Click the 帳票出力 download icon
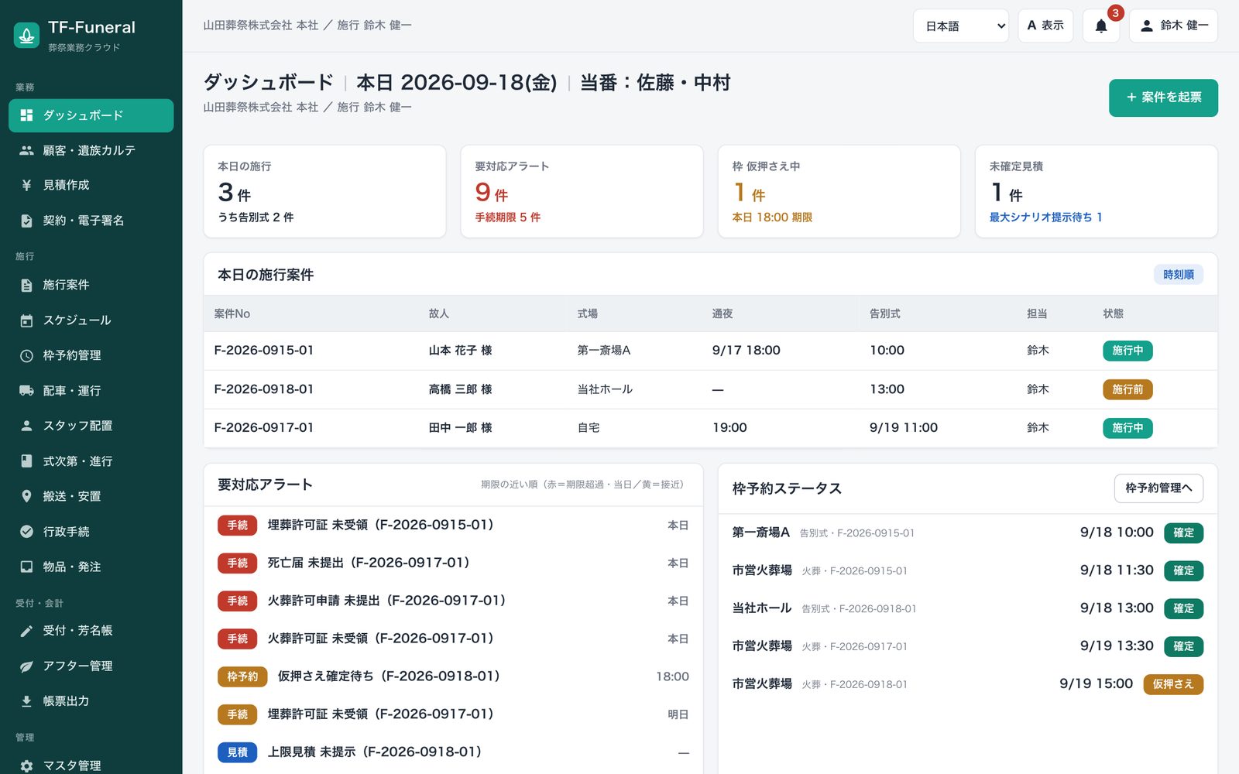 pyautogui.click(x=26, y=701)
